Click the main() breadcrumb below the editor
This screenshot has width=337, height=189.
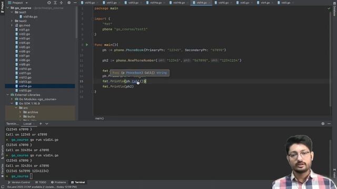click(x=100, y=119)
